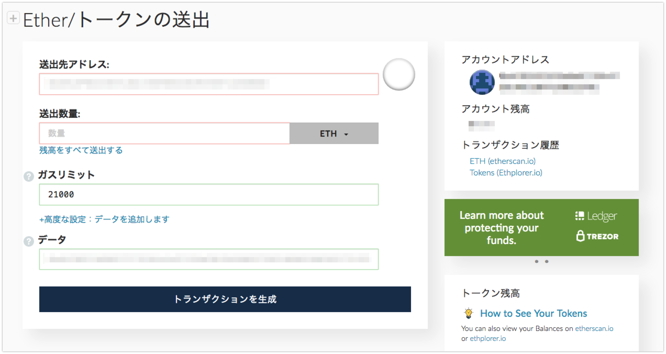Click the 送出数量: label
Screen dimensions: 666x354
(60, 114)
